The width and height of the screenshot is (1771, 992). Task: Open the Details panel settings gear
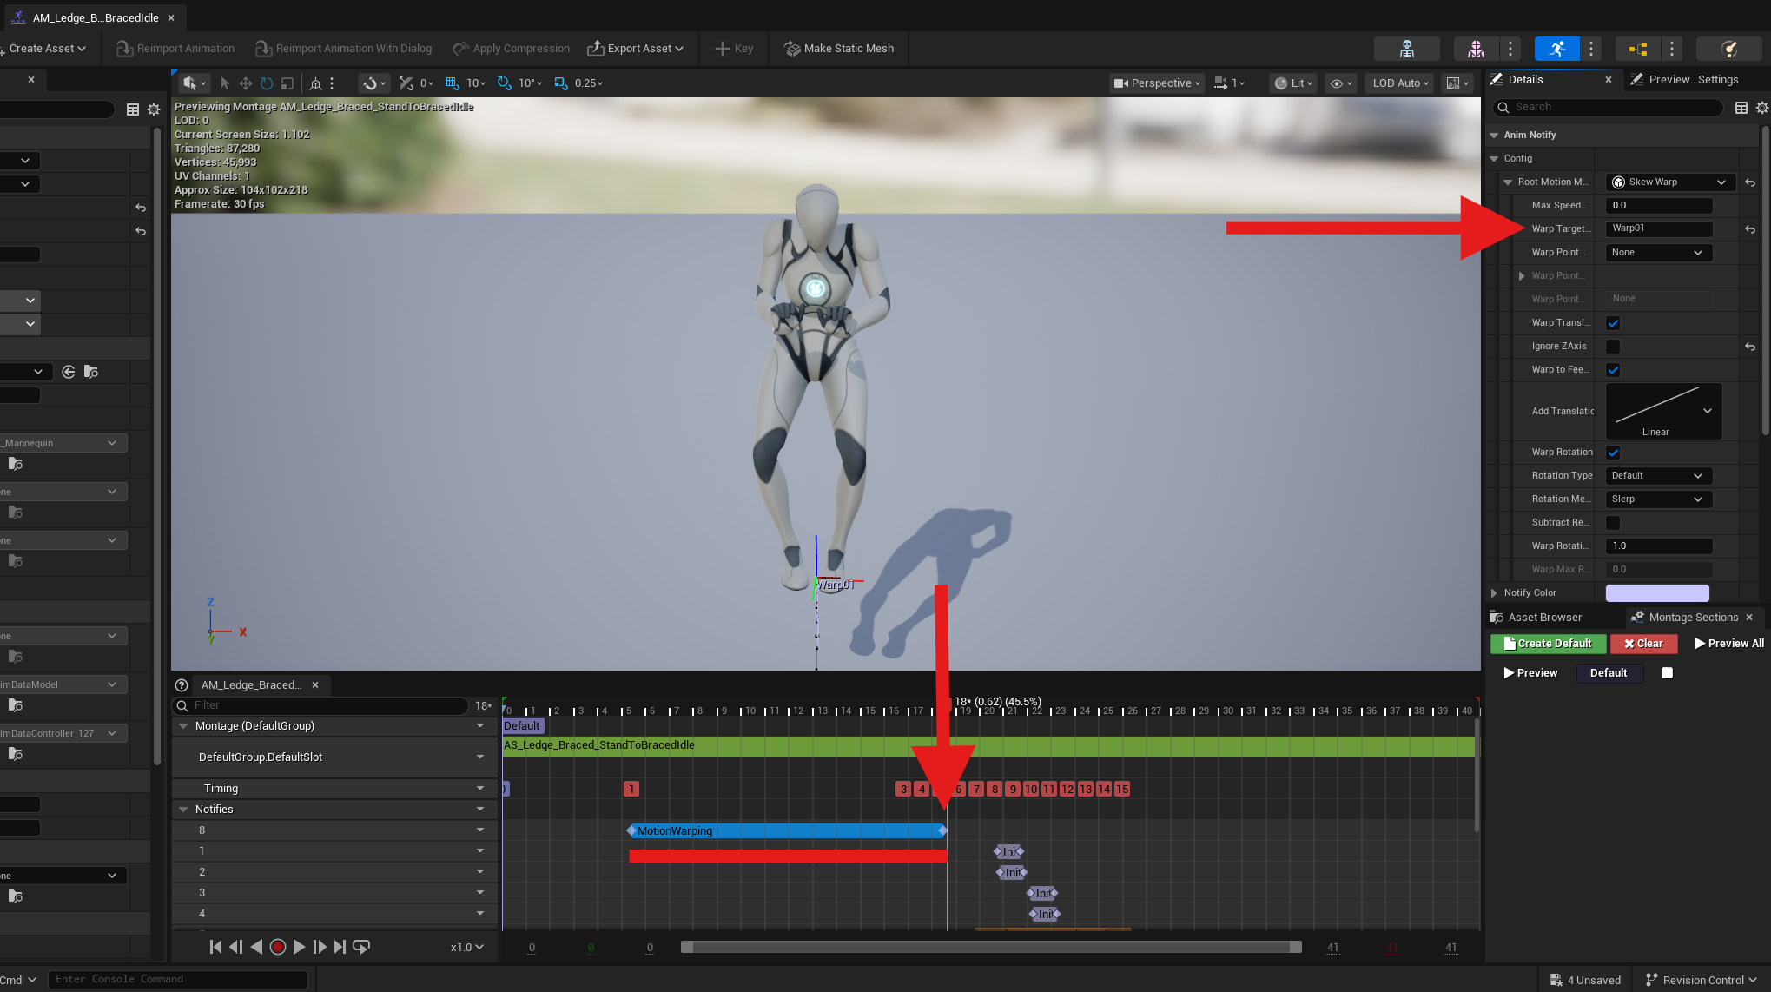coord(1762,108)
